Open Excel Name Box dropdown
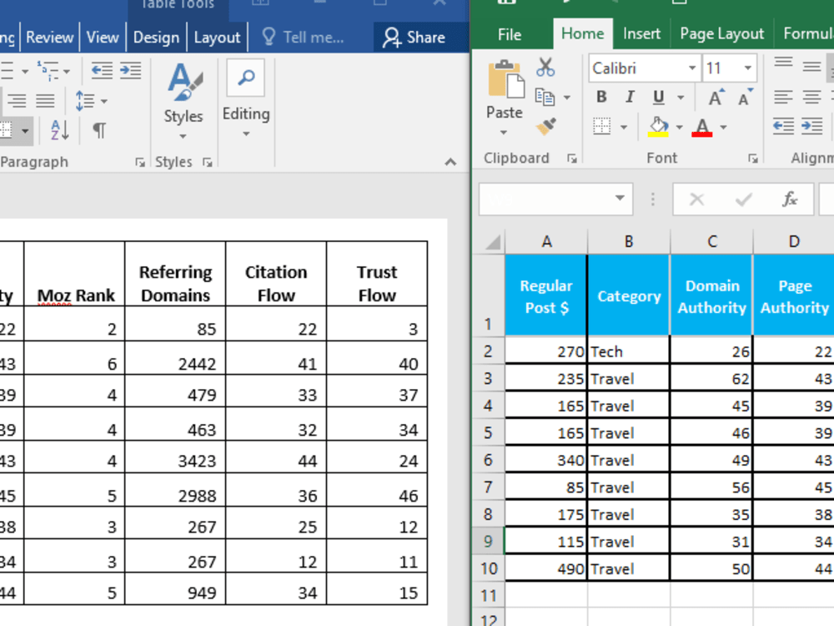834x626 pixels. click(x=620, y=199)
